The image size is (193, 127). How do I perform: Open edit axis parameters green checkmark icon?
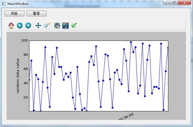click(x=74, y=26)
